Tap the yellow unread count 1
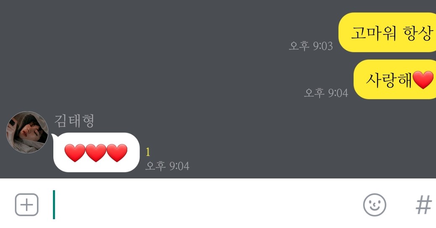The image size is (436, 228). coord(148,152)
